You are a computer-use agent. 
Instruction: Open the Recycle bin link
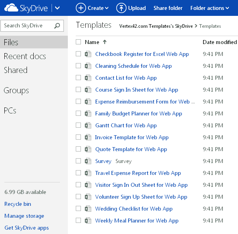click(x=17, y=204)
